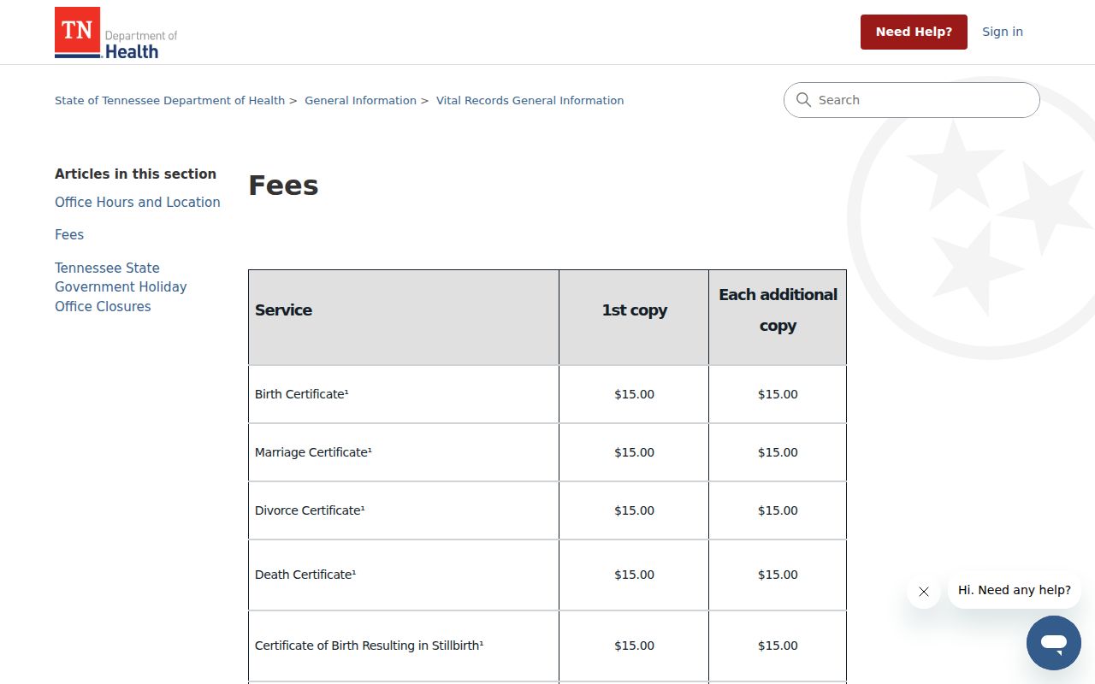Go to State of Tennessee Department of Health breadcrumb

click(169, 100)
